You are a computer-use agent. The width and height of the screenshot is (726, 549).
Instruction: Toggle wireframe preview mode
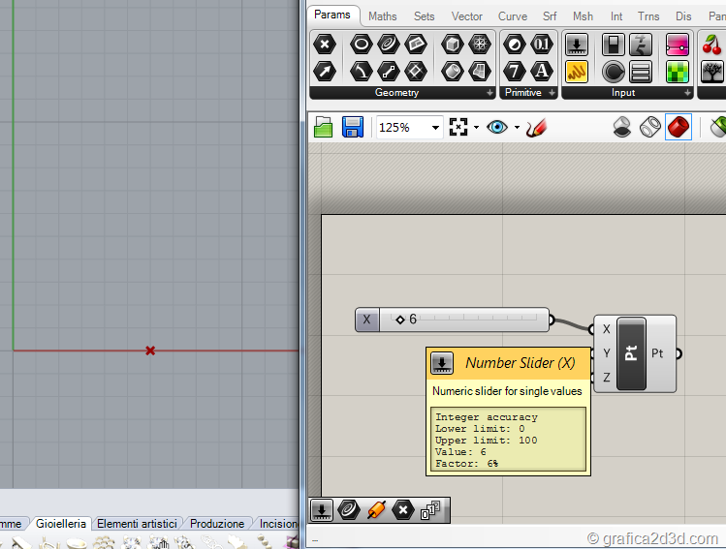pos(650,127)
